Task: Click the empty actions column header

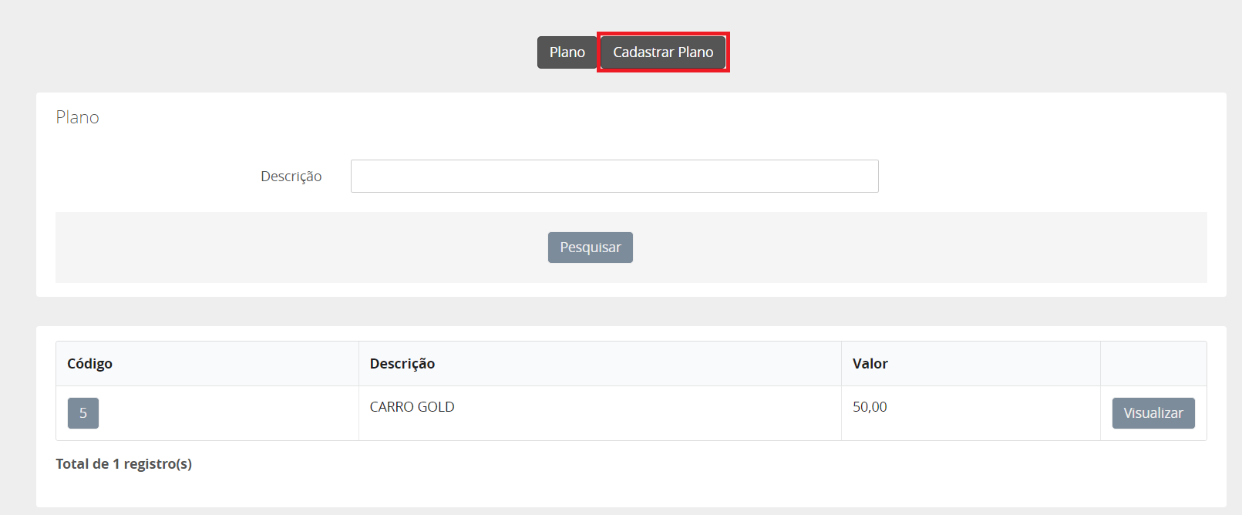Action: coord(1153,364)
